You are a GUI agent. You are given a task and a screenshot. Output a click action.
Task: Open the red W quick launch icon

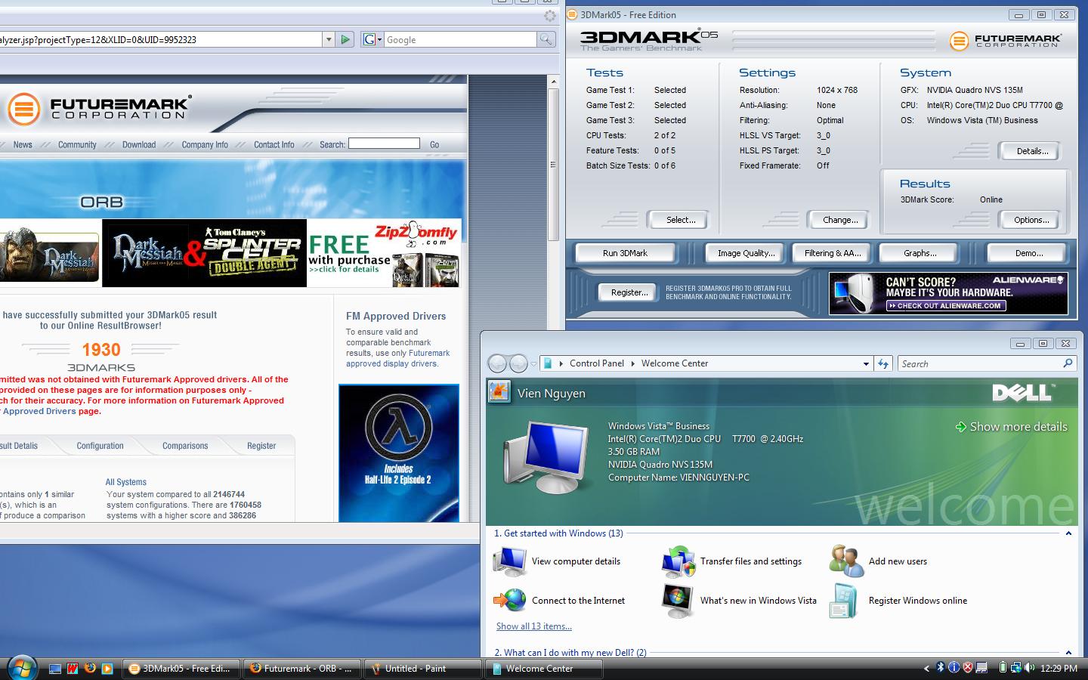73,669
